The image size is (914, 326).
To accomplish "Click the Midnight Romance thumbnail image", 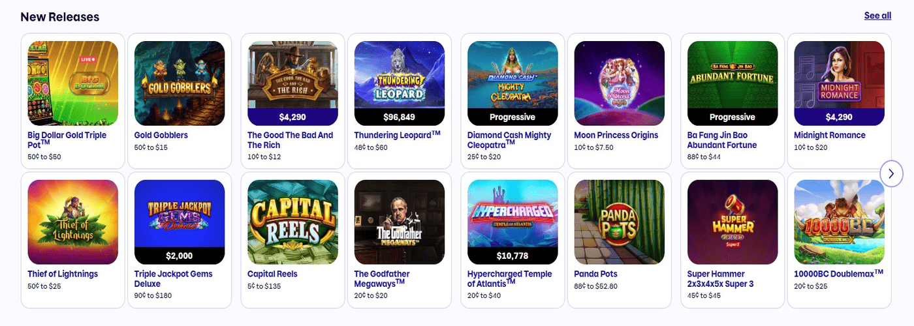I will click(839, 75).
